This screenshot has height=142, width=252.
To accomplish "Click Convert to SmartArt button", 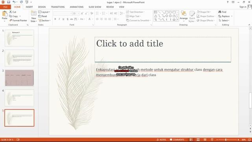I will [x=138, y=21].
